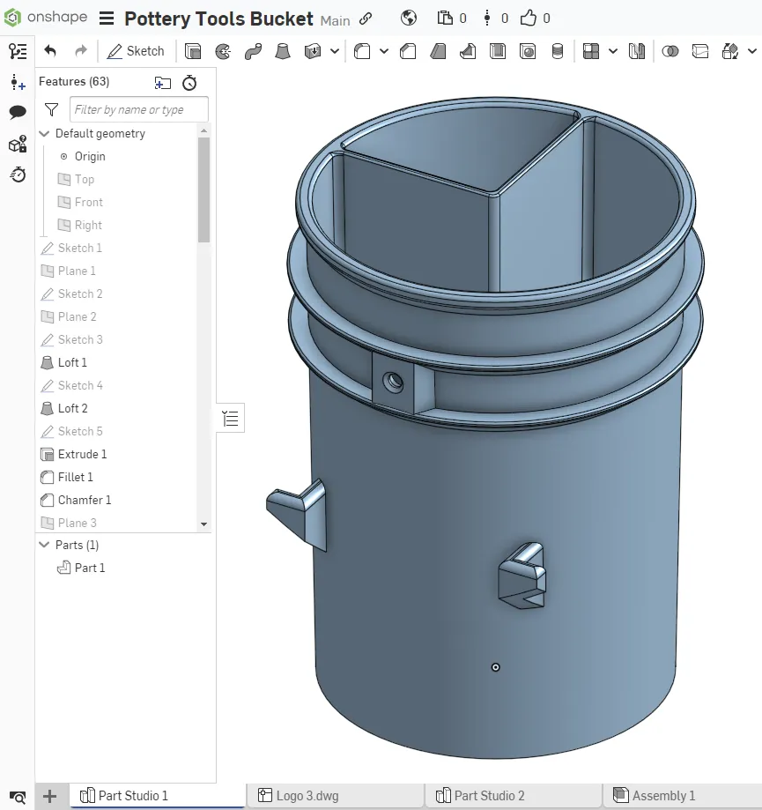The width and height of the screenshot is (762, 810).
Task: Click the likes thumbs-up icon
Action: pos(529,19)
